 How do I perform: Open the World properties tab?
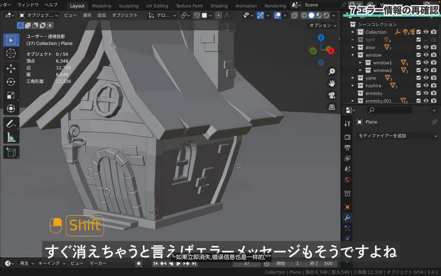(x=348, y=180)
